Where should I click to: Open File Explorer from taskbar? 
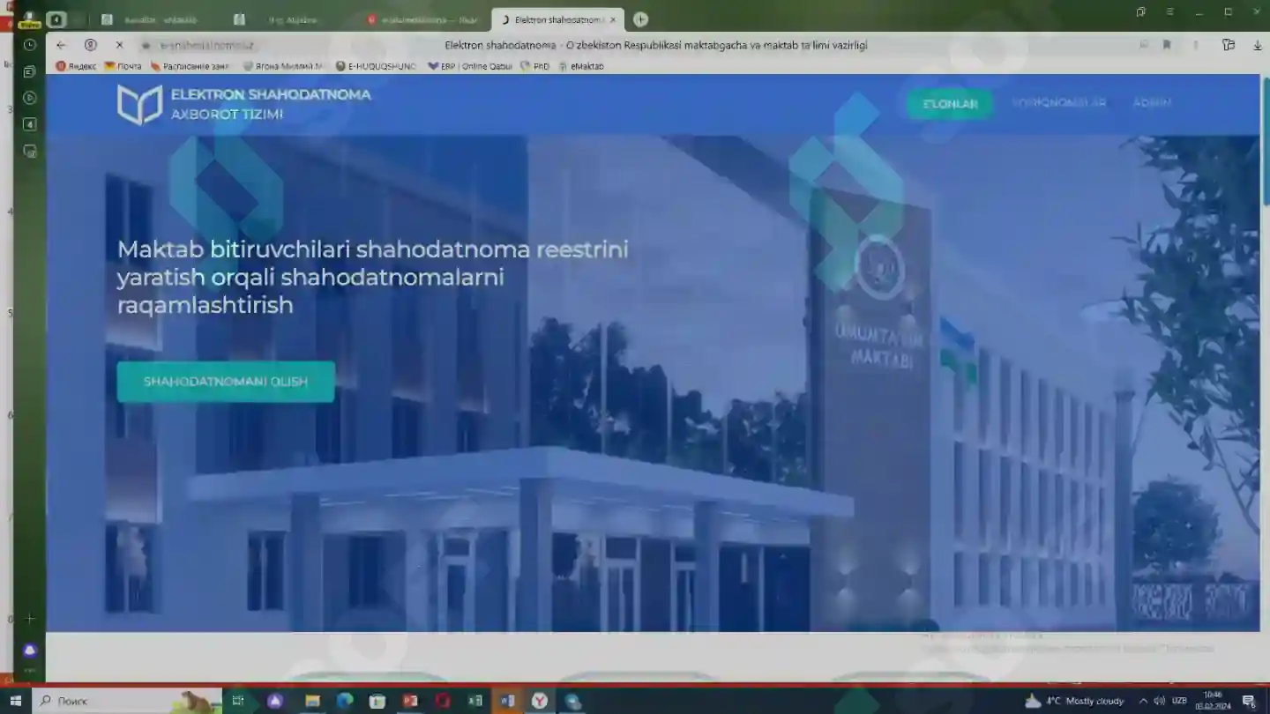312,701
